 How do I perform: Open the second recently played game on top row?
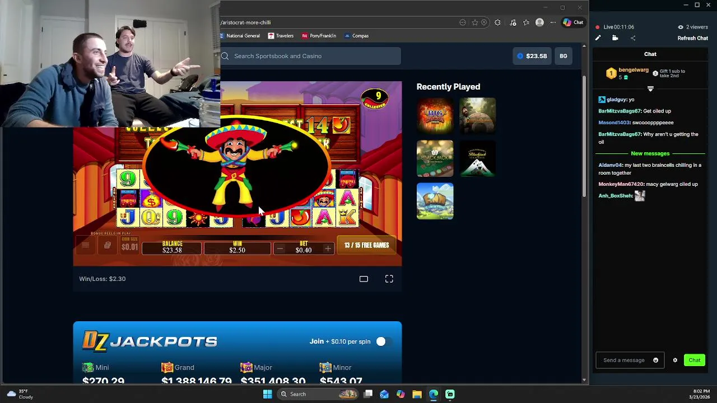477,116
